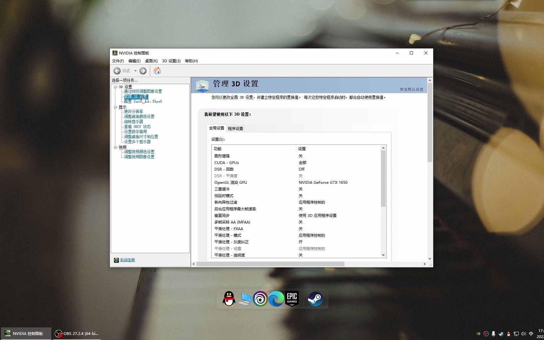544x340 pixels.
Task: Open 文件(F) menu
Action: pyautogui.click(x=118, y=61)
